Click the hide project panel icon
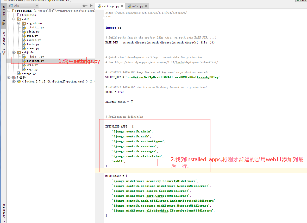This screenshot has height=223, width=307. tap(91, 6)
